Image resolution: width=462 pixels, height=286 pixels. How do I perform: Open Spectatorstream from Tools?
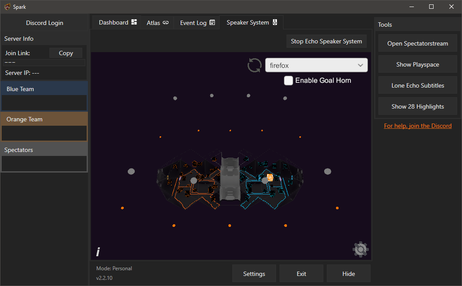(417, 43)
